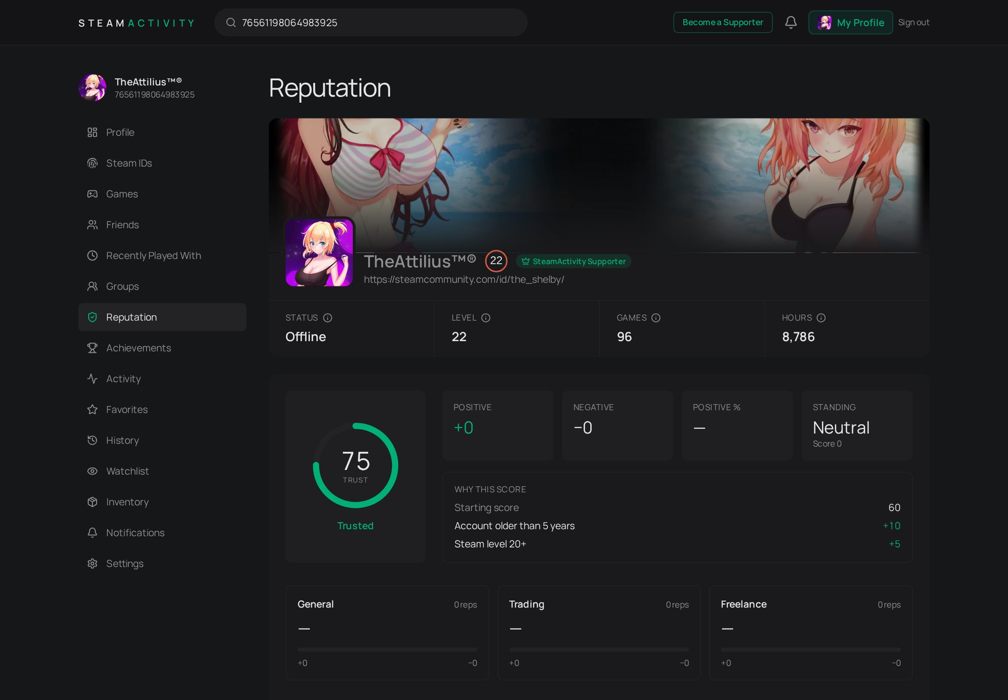Click the large profile avatar thumbnail
The height and width of the screenshot is (700, 1008).
(x=320, y=252)
